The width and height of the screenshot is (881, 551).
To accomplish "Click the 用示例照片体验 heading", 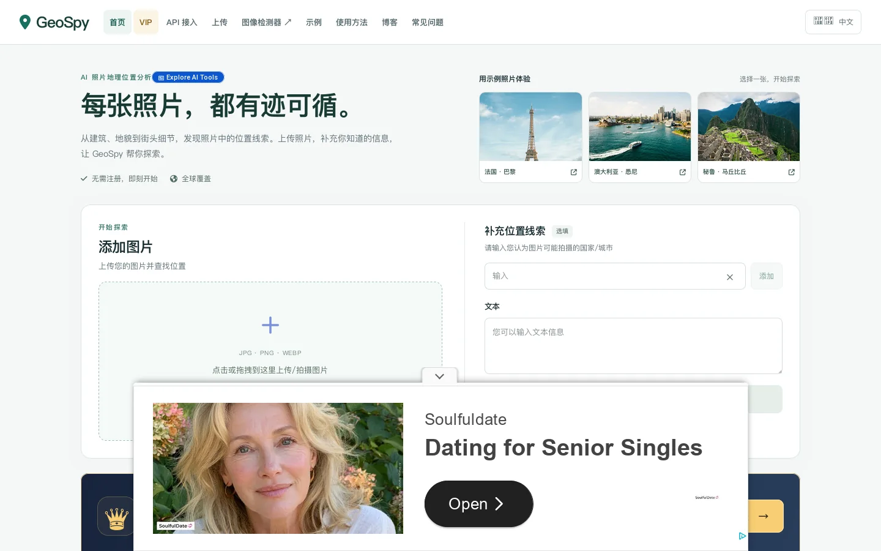I will (x=505, y=79).
